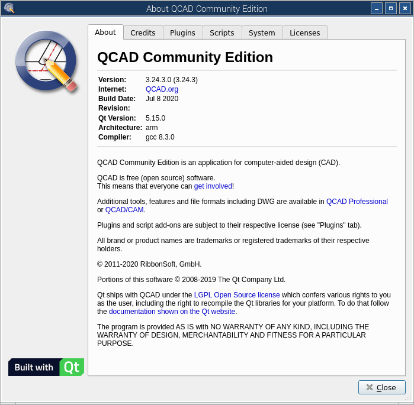
Task: Open the LGPL Open Source license link
Action: 237,295
